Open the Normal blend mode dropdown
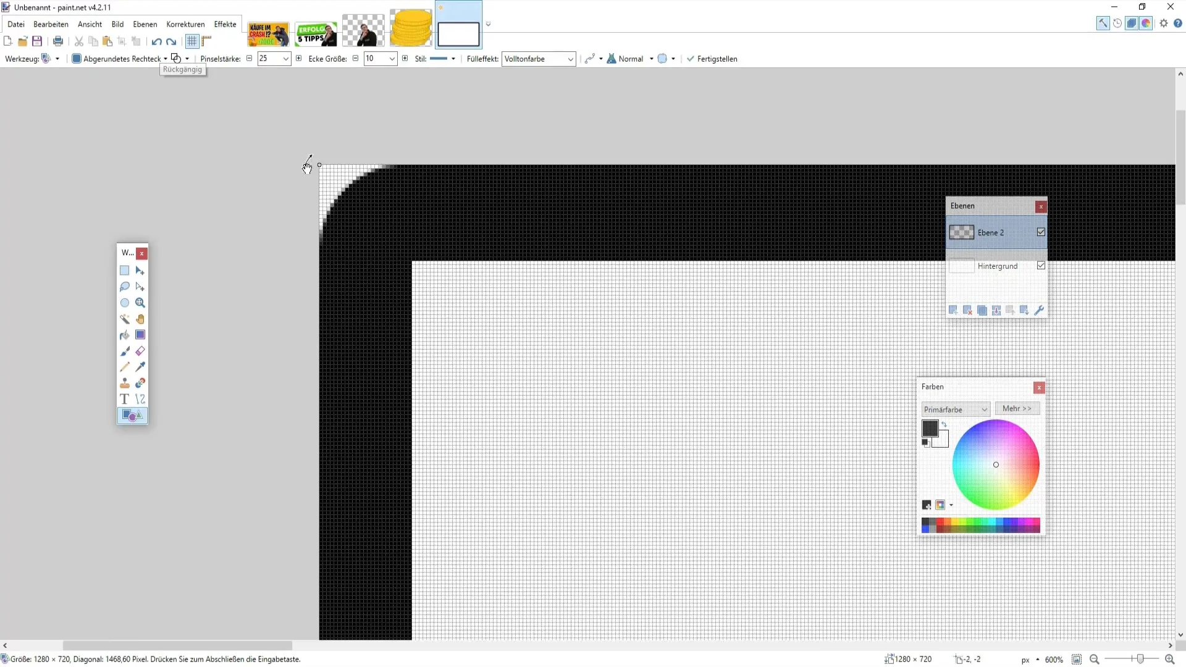1186x667 pixels. point(630,59)
